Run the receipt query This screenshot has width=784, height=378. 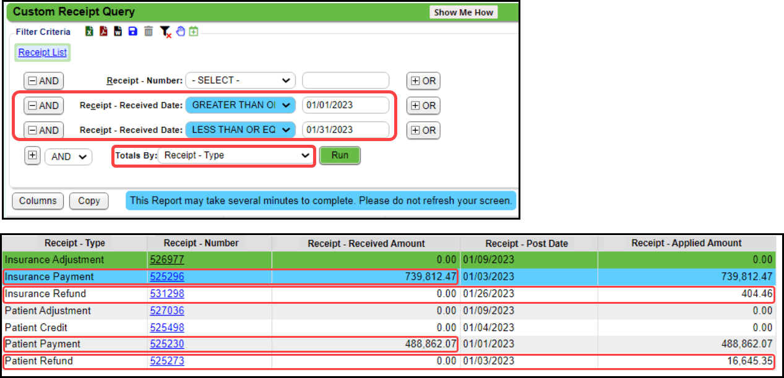340,155
